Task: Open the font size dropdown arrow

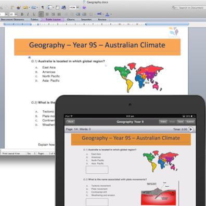Action: [16, 14]
